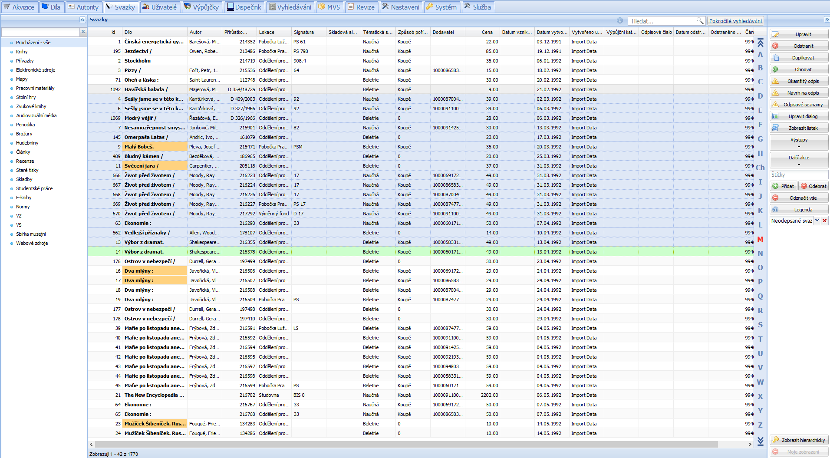Open the Výstupy dropdown menu

coord(799,142)
